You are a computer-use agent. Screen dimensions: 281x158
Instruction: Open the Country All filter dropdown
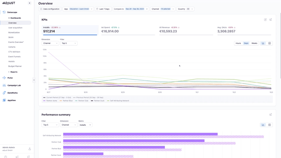[x=185, y=9]
